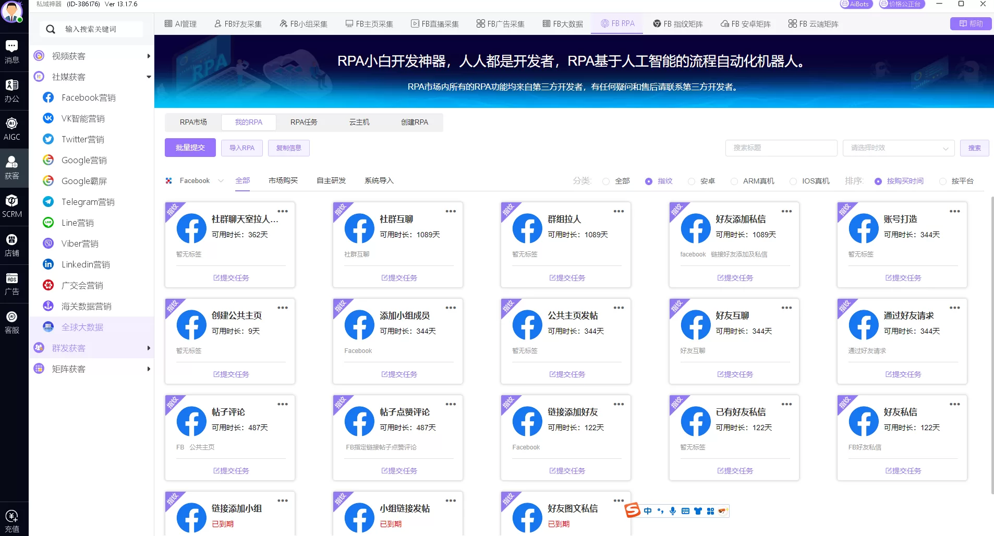This screenshot has height=536, width=994.
Task: Filter by 市场购买 tab
Action: (283, 180)
